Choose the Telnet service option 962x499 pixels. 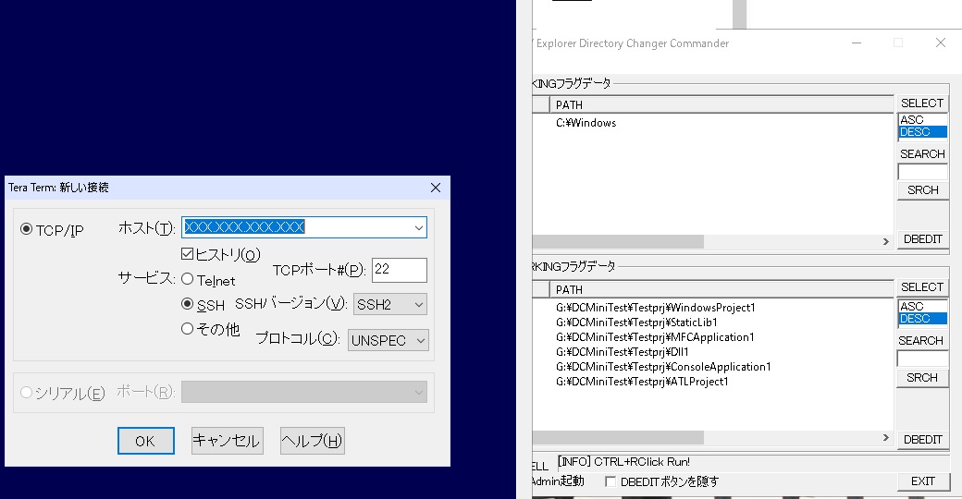pos(188,279)
